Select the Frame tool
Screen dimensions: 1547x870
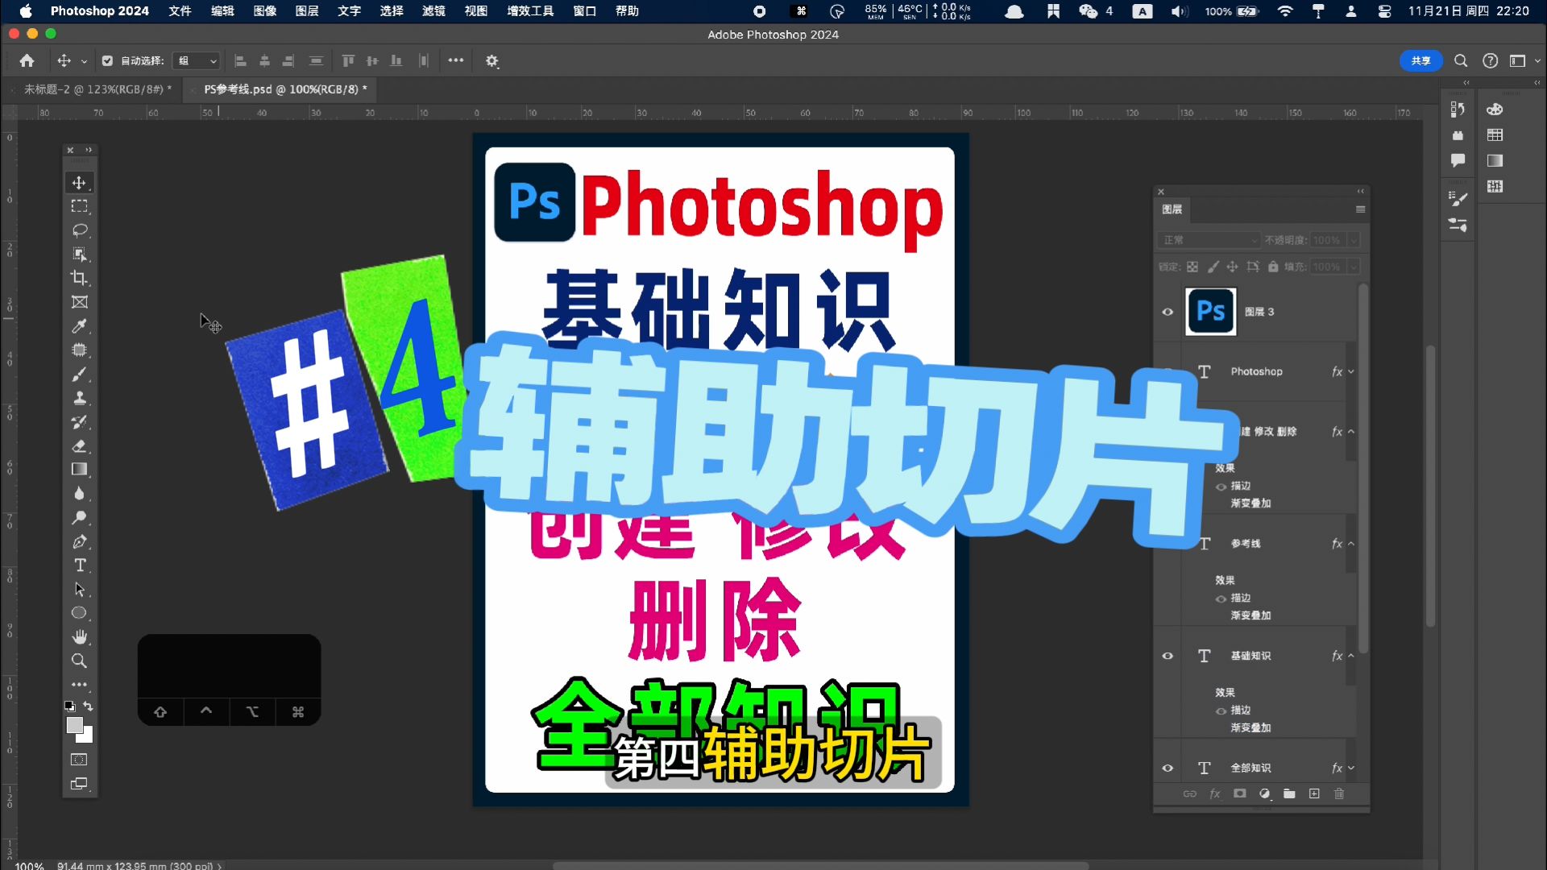(79, 302)
